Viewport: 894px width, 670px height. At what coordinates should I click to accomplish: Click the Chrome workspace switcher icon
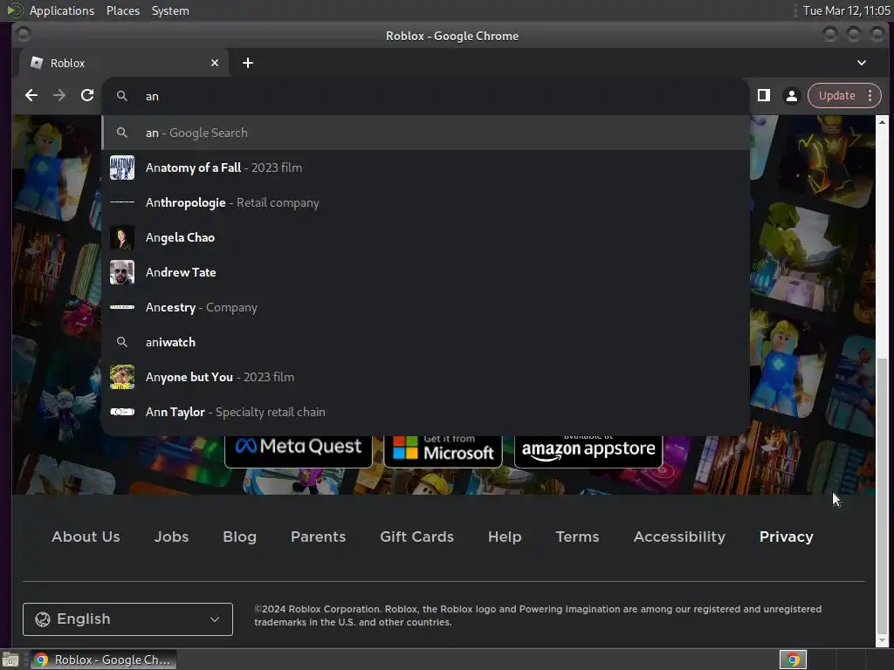[793, 660]
